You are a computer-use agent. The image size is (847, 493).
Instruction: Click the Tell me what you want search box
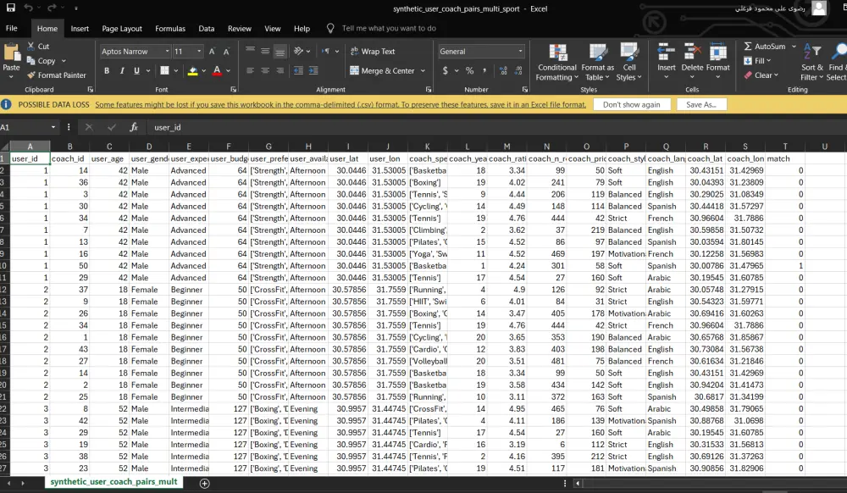[389, 28]
